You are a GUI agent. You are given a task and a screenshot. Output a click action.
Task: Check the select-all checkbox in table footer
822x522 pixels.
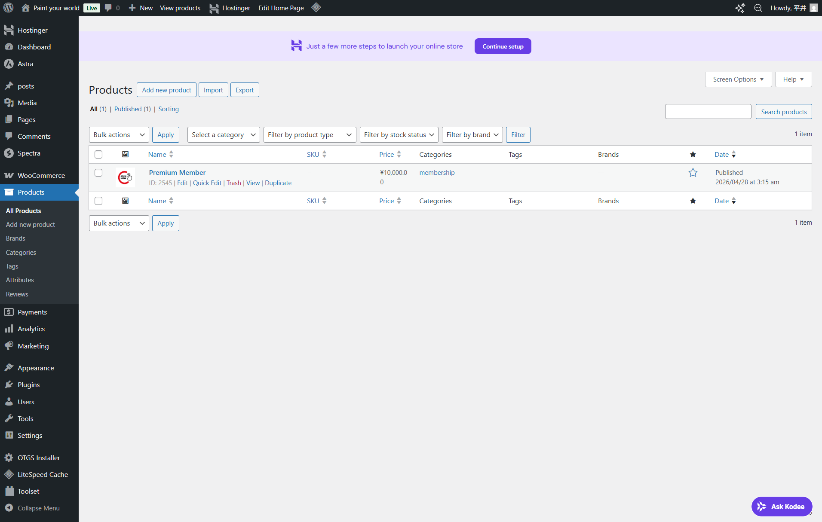[98, 201]
